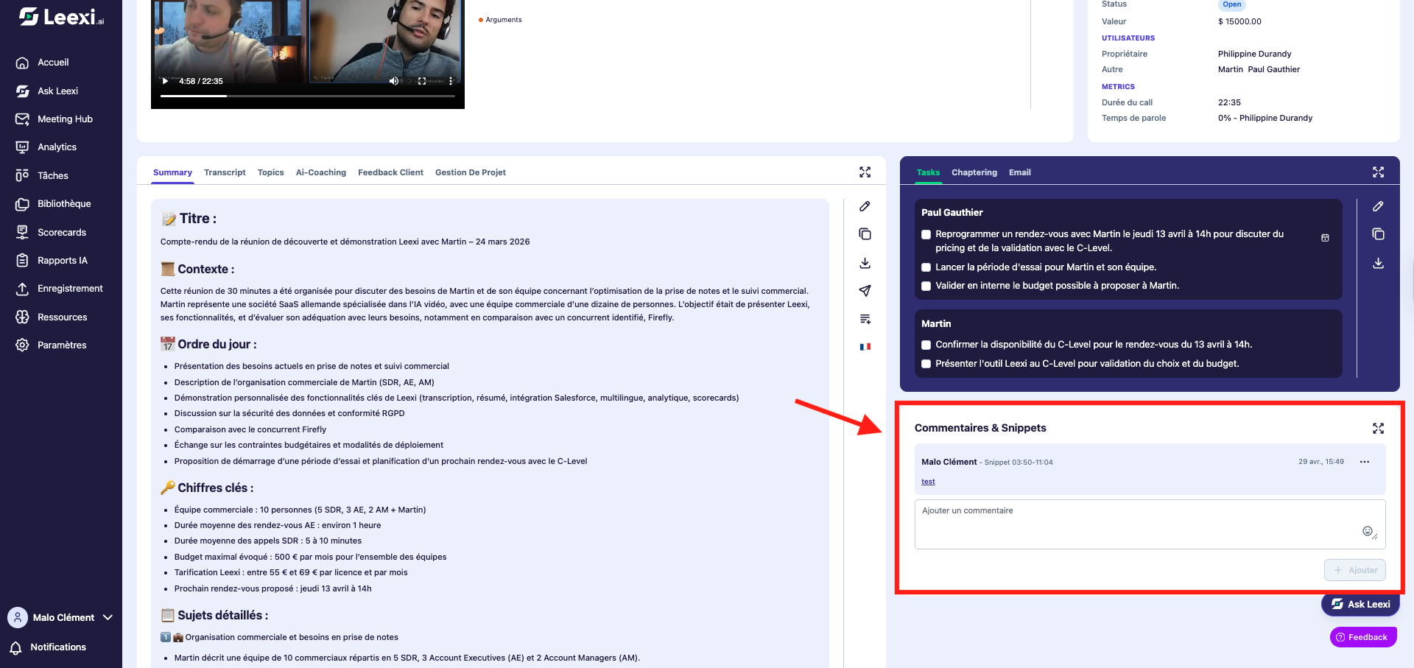This screenshot has height=668, width=1414.
Task: Open Bibliothèque in the sidebar
Action: click(64, 204)
